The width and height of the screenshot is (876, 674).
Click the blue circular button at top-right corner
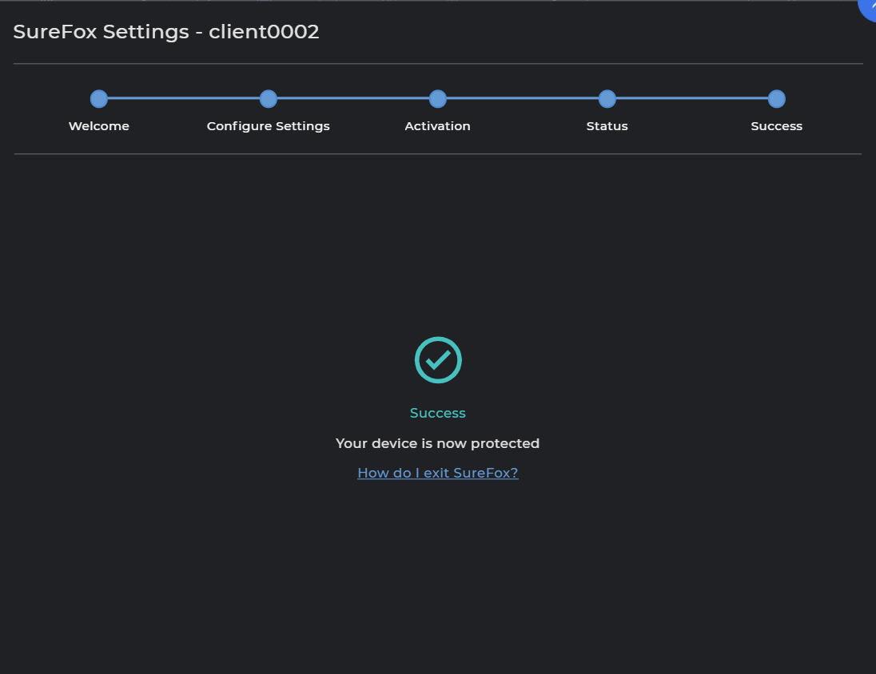tap(868, 6)
